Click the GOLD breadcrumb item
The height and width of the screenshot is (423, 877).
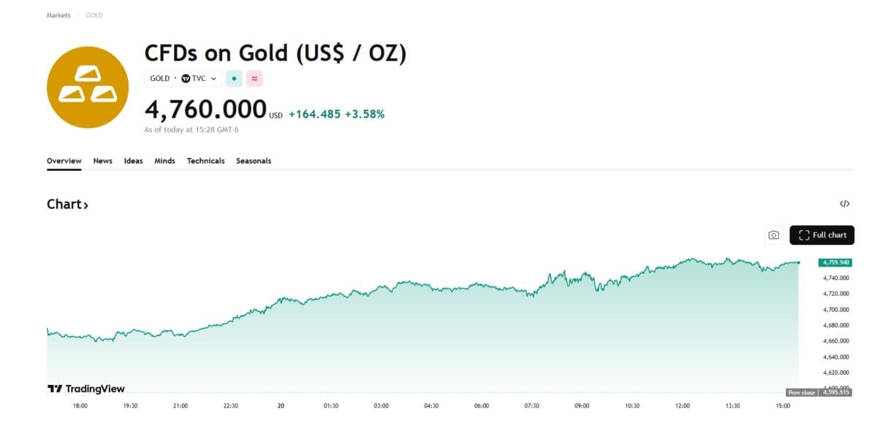click(94, 15)
